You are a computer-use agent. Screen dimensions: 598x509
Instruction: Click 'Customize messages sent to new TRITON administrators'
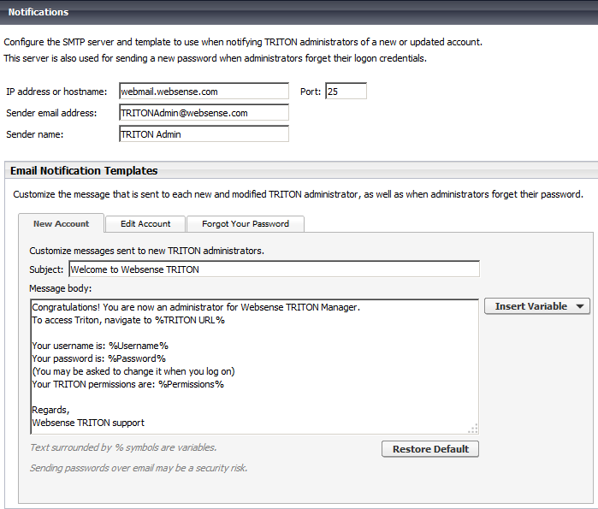147,251
